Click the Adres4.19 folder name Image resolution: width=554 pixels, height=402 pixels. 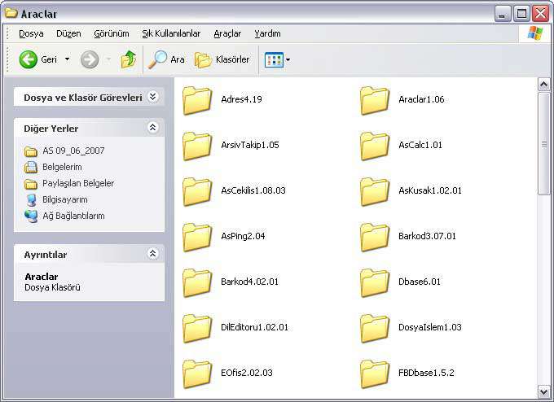point(241,99)
